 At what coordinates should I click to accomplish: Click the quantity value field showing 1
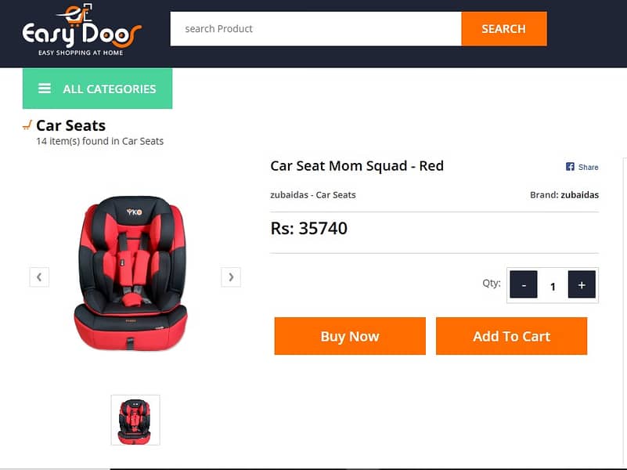pyautogui.click(x=553, y=286)
